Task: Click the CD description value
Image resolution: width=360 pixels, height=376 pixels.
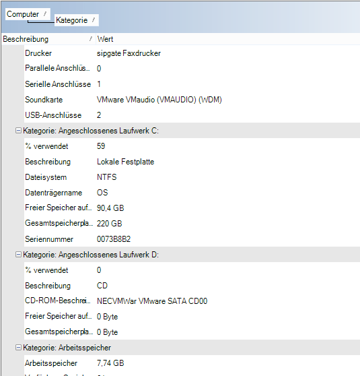Action: (102, 286)
